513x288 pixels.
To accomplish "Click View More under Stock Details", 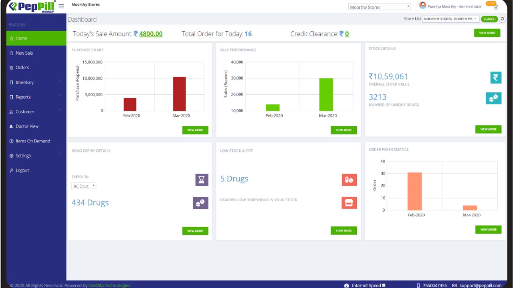I will pos(488,129).
